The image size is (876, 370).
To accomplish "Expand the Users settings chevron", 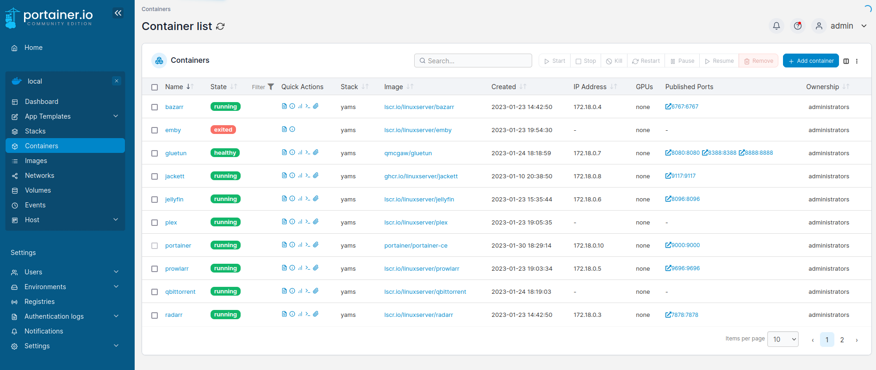I will click(116, 272).
